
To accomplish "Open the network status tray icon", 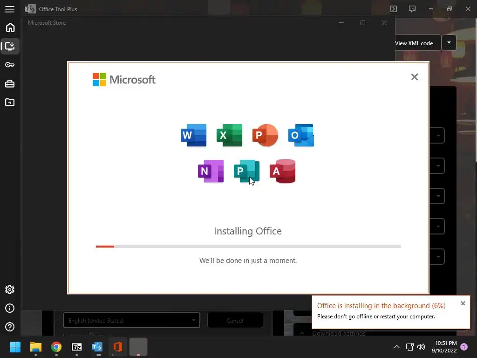I will 410,347.
